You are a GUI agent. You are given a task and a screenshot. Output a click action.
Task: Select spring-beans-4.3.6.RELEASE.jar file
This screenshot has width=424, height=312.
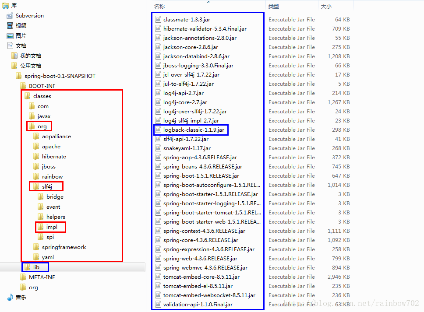coord(202,166)
